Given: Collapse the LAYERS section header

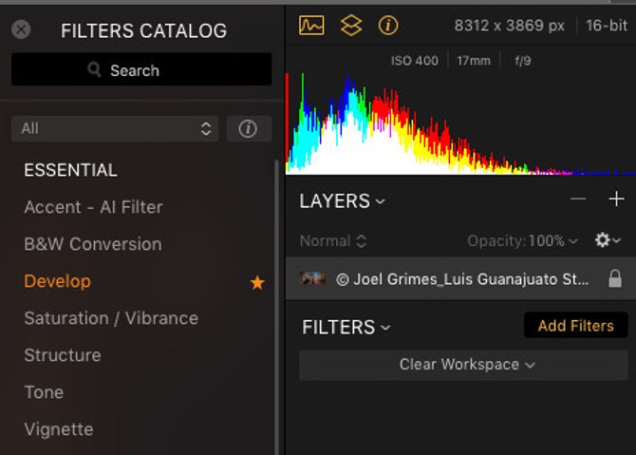Looking at the screenshot, I should pos(342,201).
